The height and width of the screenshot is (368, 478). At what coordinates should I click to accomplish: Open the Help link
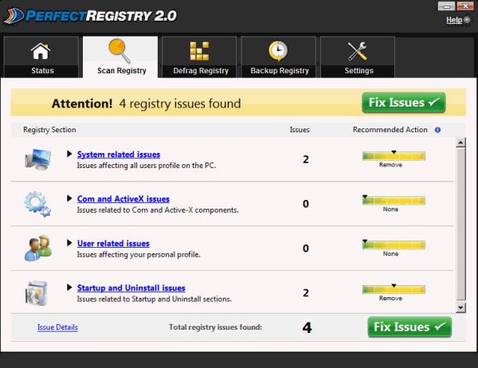454,20
